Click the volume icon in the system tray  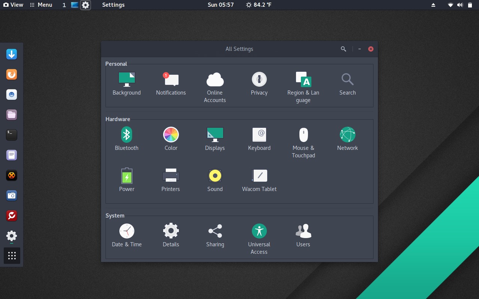(460, 5)
